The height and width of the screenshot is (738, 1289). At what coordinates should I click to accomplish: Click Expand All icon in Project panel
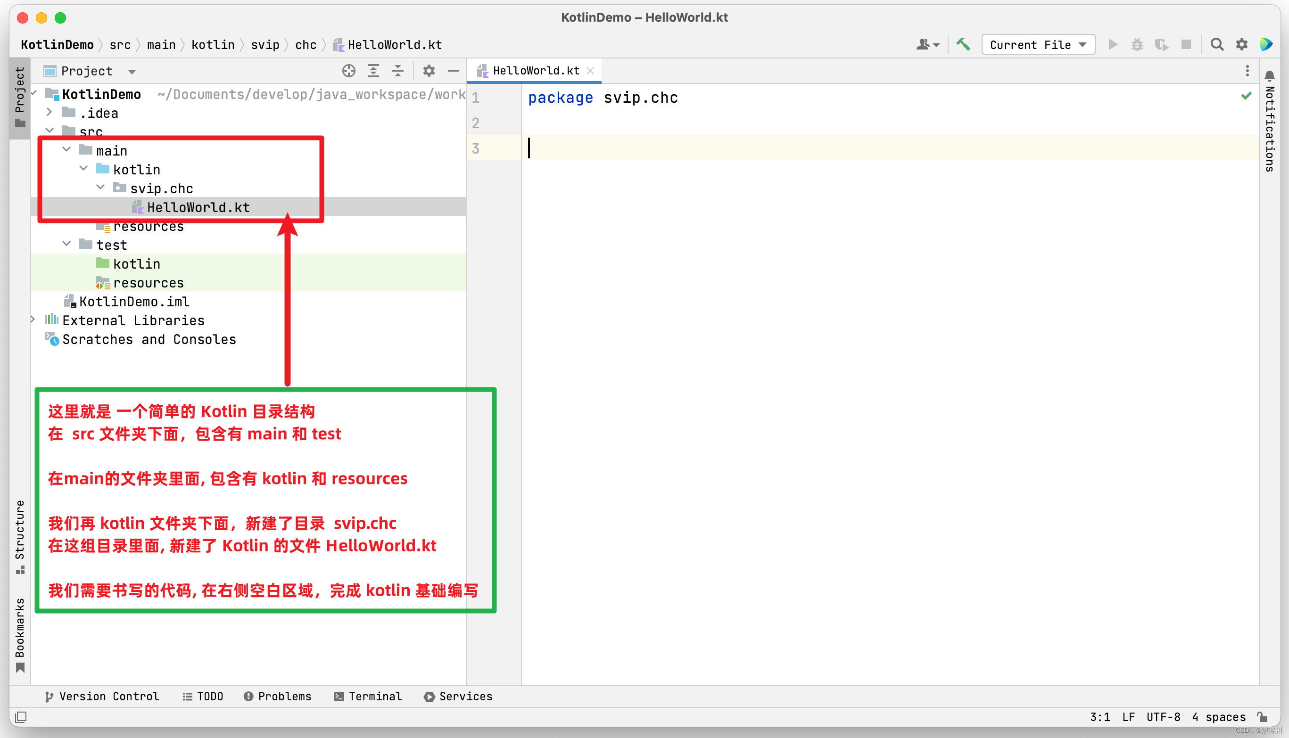click(373, 71)
